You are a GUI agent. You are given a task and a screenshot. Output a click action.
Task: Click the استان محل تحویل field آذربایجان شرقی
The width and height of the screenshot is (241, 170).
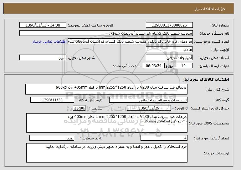169,58
